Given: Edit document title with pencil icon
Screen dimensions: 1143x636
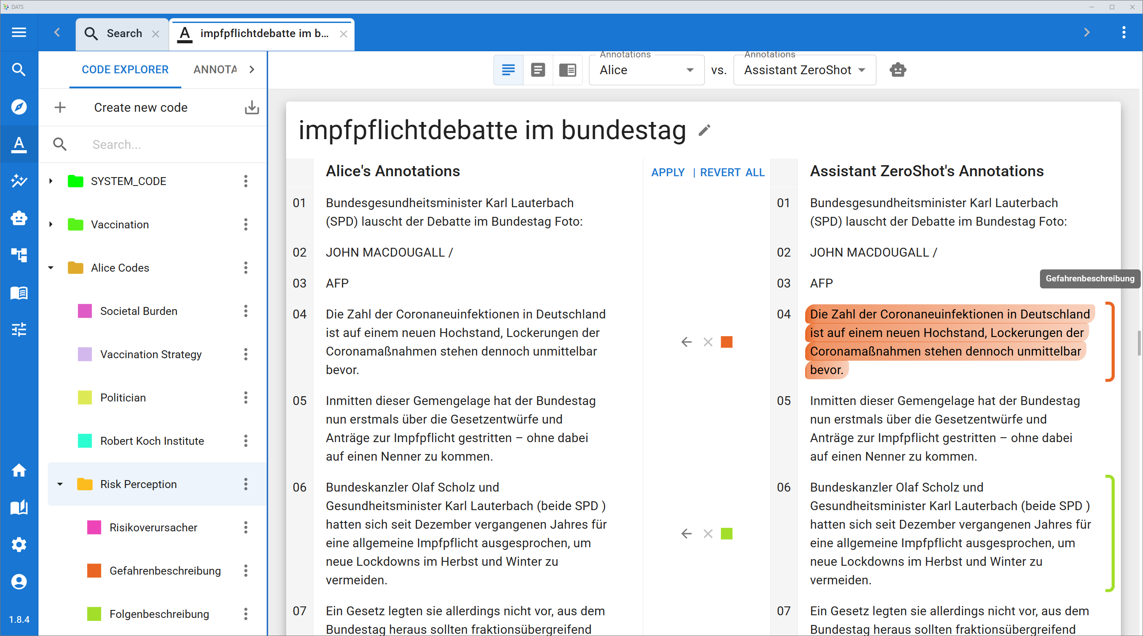Looking at the screenshot, I should click(705, 130).
